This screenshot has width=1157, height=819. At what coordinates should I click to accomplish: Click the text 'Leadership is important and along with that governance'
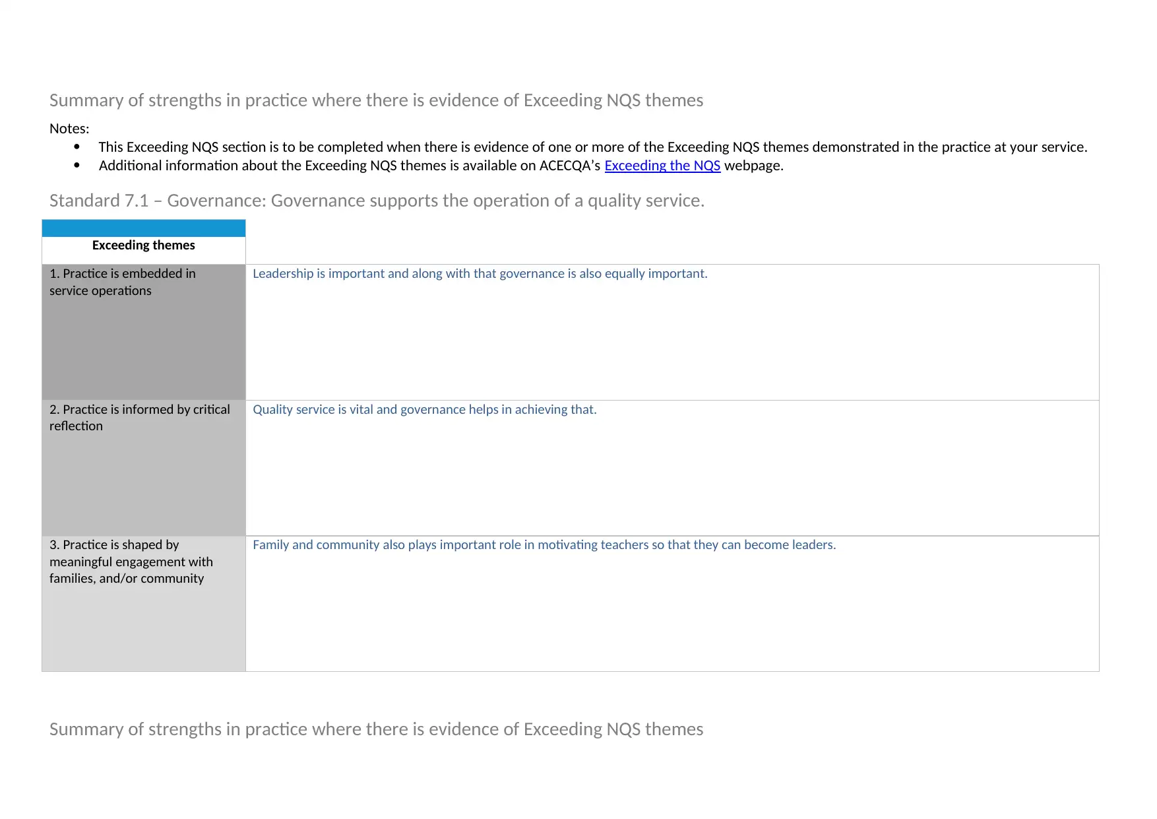point(480,274)
